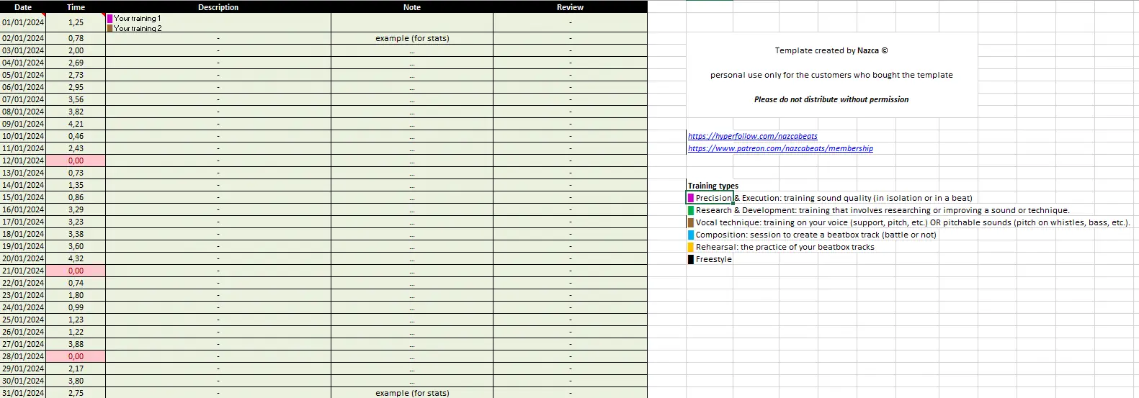The image size is (1139, 398).
Task: Click the Date column header
Action: point(23,7)
